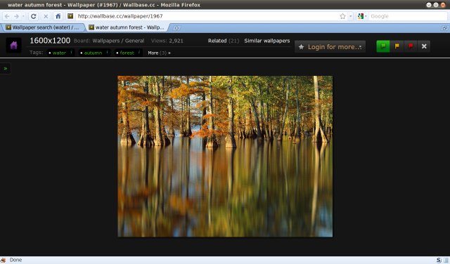Minimize the Firefox window

pos(428,5)
